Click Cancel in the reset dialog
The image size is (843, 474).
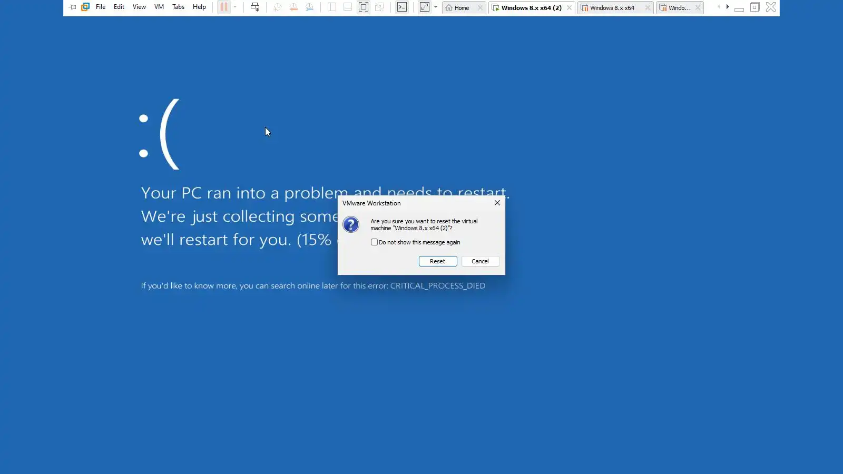tap(481, 261)
